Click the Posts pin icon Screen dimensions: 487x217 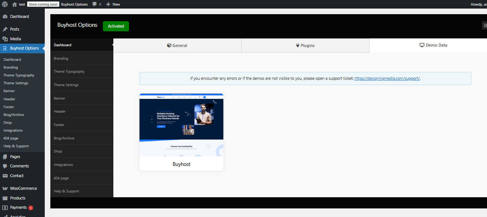click(x=5, y=29)
